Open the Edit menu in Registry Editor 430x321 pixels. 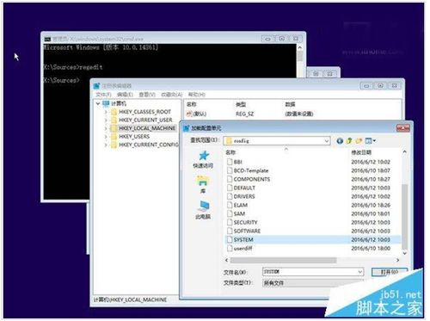[125, 95]
